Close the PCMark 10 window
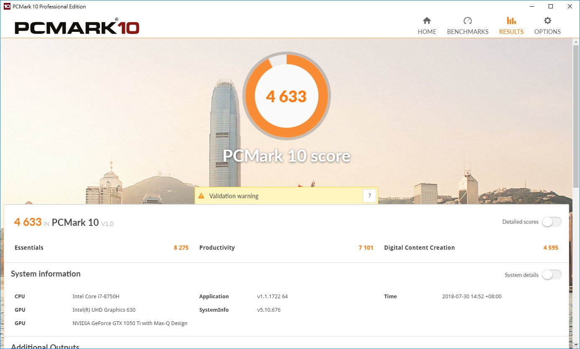The height and width of the screenshot is (349, 580). pos(570,6)
